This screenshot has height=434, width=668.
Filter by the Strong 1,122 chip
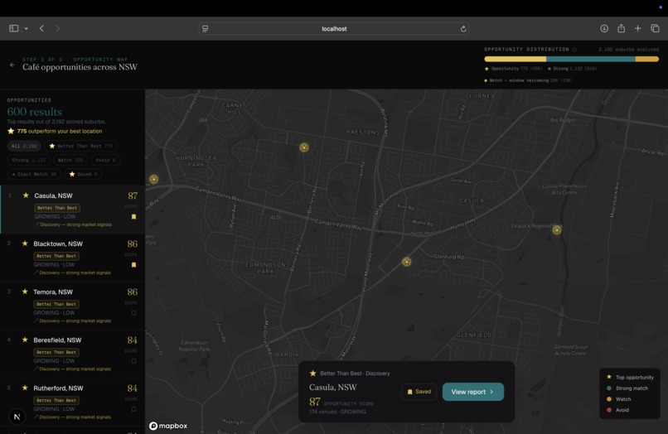pos(28,160)
